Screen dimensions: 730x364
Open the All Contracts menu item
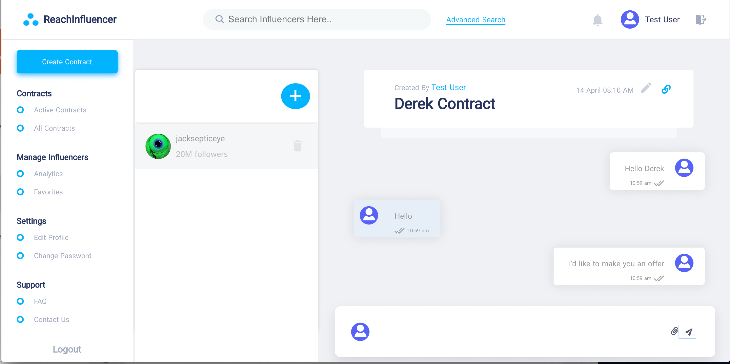[x=54, y=128]
